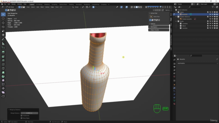
Task: Toggle snapping magnet in header
Action: [87, 7]
